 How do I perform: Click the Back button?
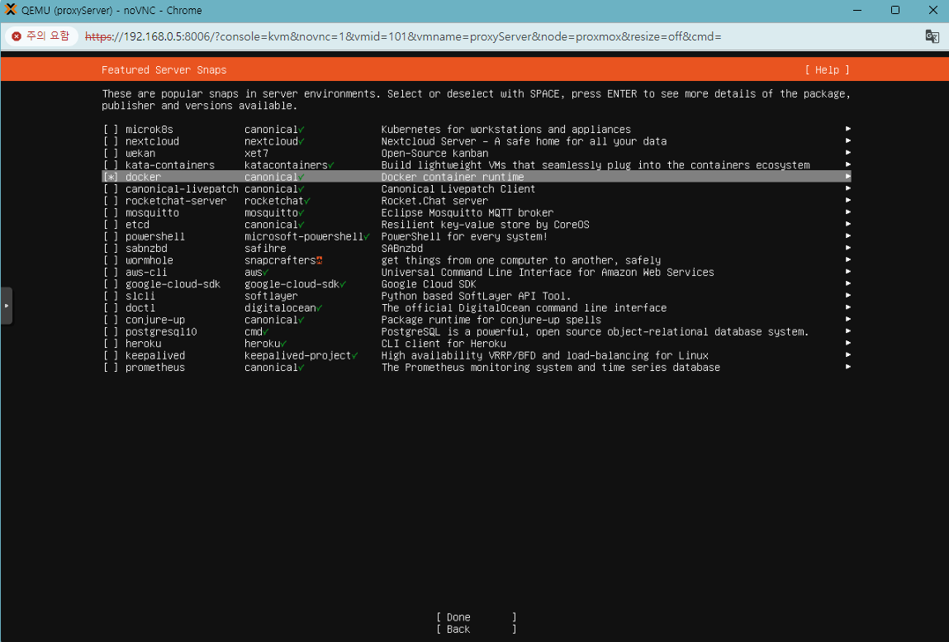coord(477,630)
